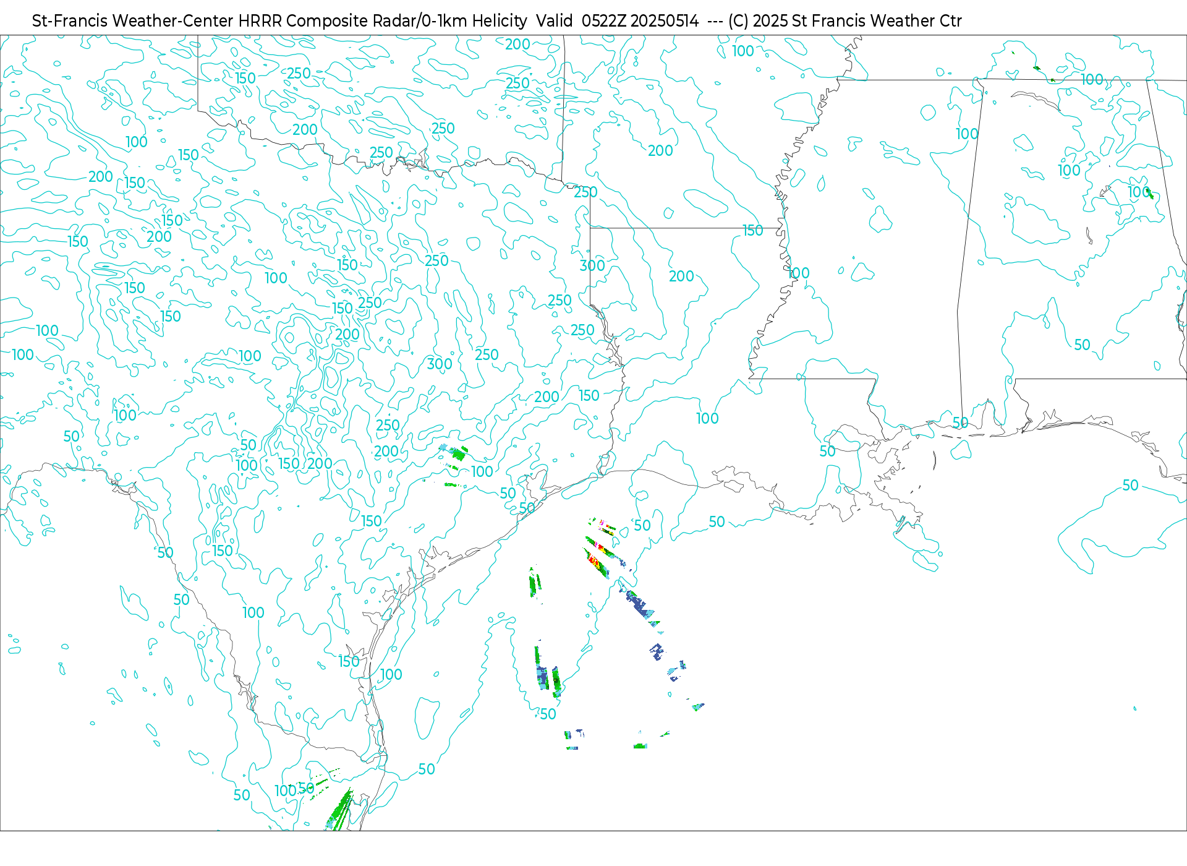Click the "(C) 2025 St Francis Weather Ctr" copyright

tap(845, 21)
